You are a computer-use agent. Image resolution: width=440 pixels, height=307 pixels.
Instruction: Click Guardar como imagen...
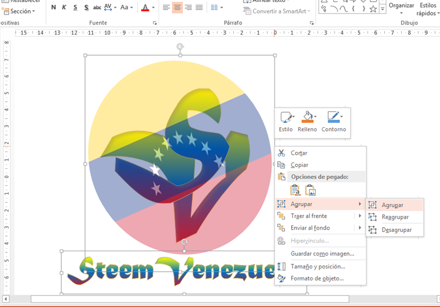click(320, 254)
